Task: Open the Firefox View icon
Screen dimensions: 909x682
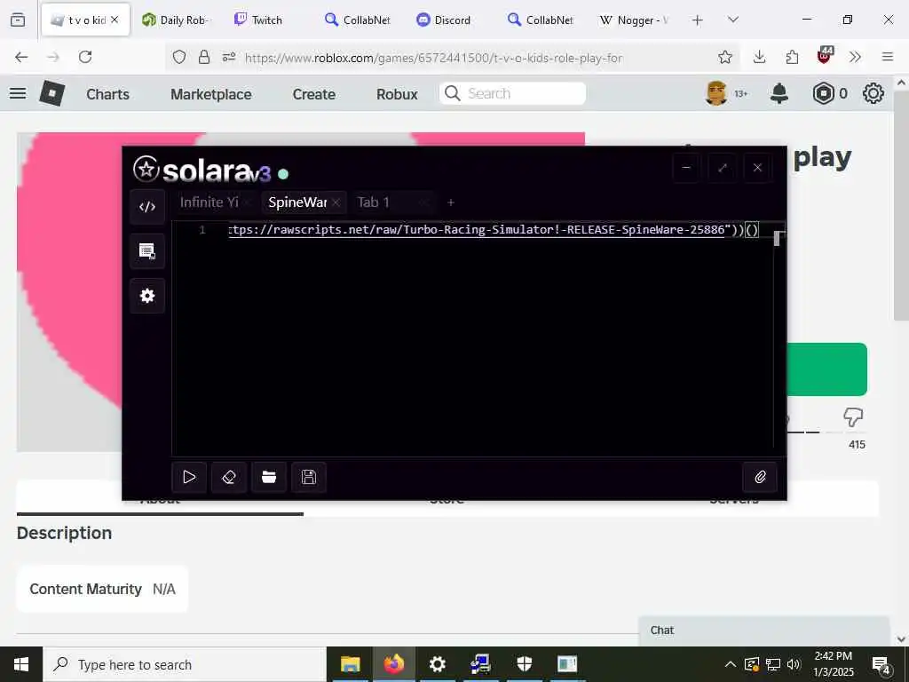Action: pos(18,20)
